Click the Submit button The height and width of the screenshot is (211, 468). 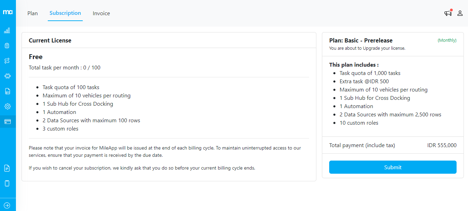[x=393, y=167]
